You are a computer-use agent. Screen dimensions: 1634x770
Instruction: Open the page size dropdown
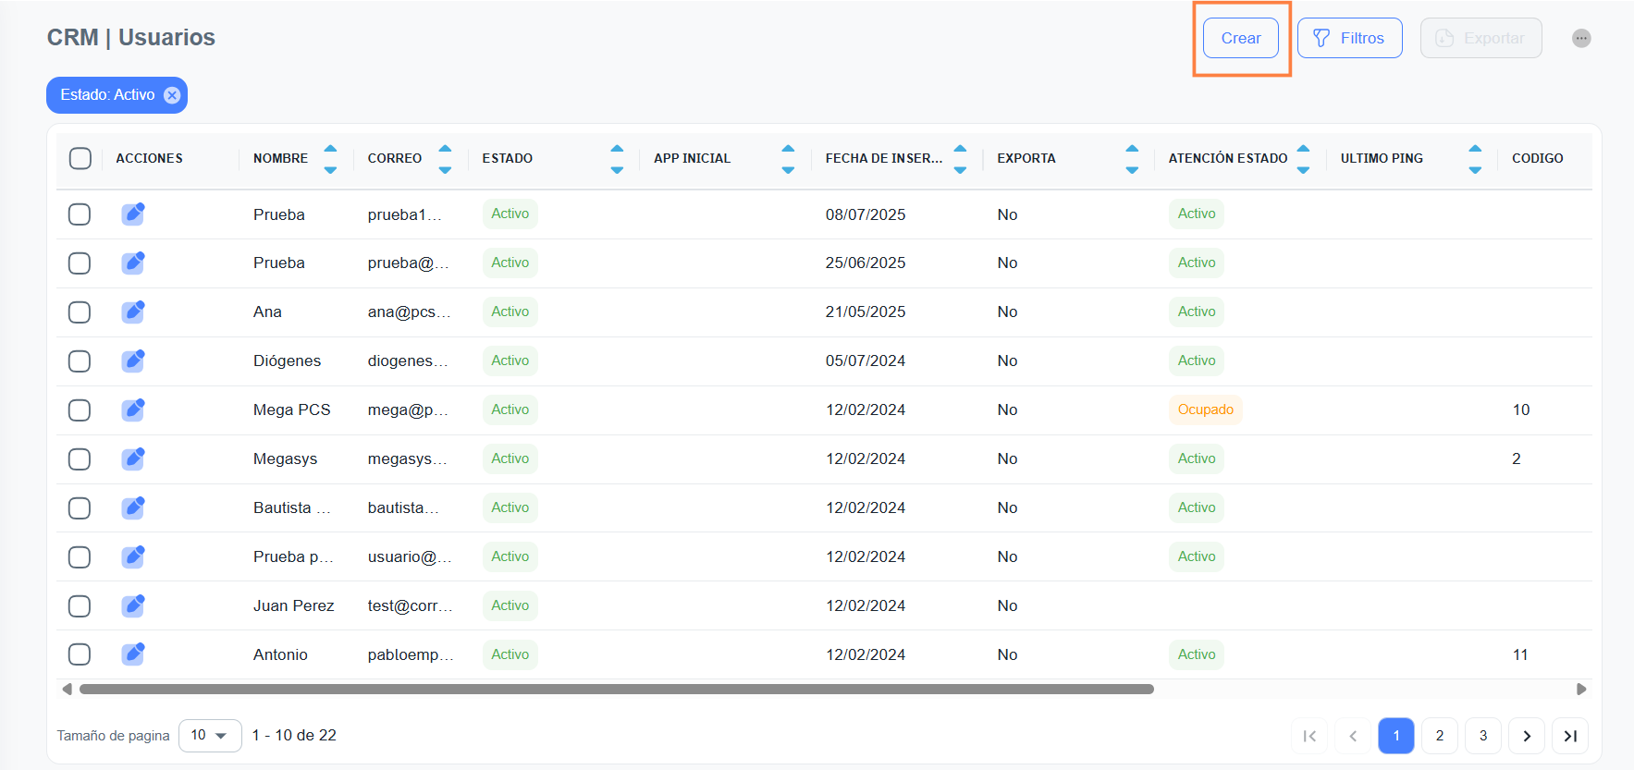click(x=210, y=736)
